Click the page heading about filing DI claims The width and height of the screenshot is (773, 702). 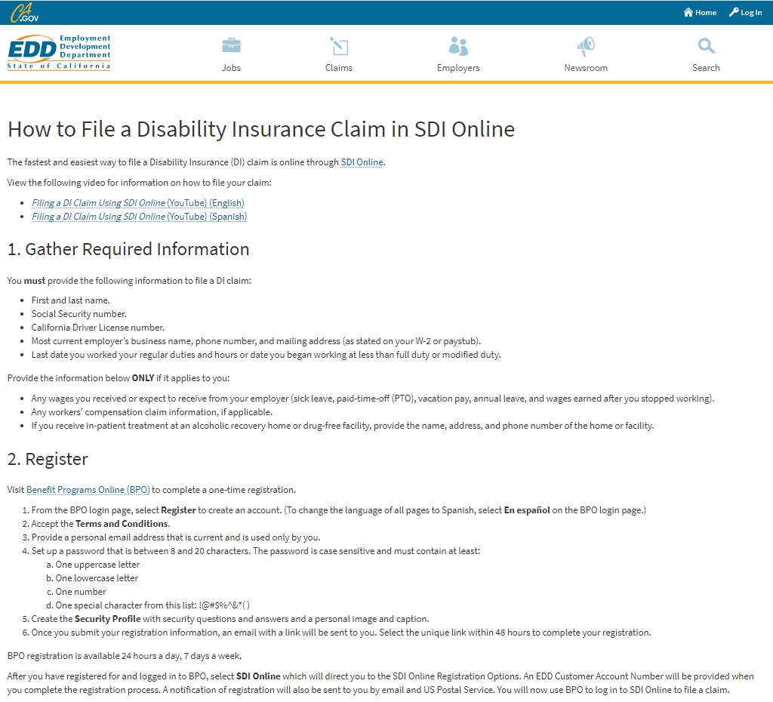tap(260, 129)
